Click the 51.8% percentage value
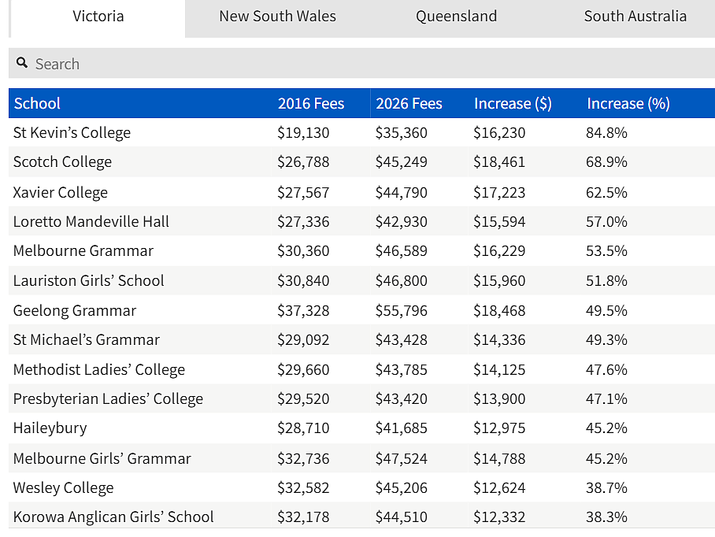The image size is (715, 537). [x=606, y=280]
